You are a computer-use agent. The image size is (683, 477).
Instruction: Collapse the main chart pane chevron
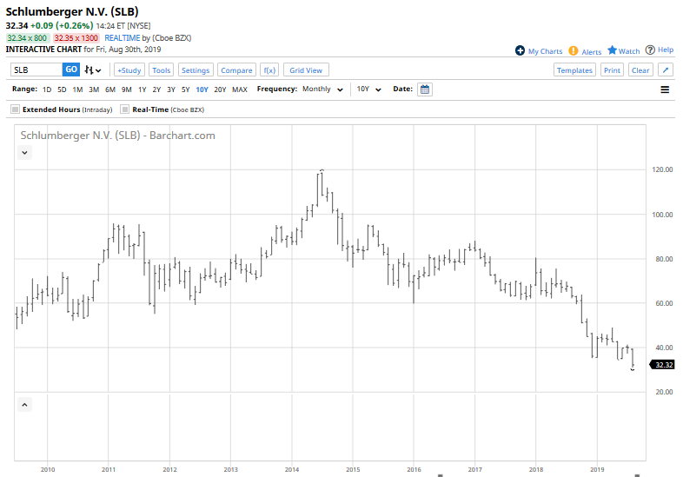[25, 152]
